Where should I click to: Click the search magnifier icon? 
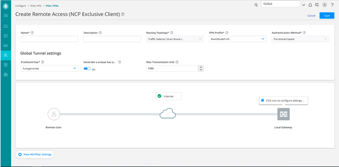point(256,5)
